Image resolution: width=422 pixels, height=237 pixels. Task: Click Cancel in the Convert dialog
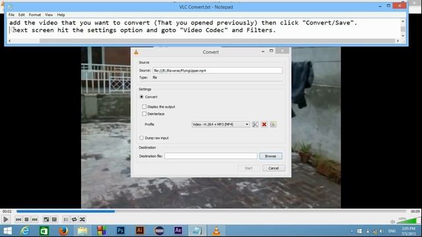274,169
